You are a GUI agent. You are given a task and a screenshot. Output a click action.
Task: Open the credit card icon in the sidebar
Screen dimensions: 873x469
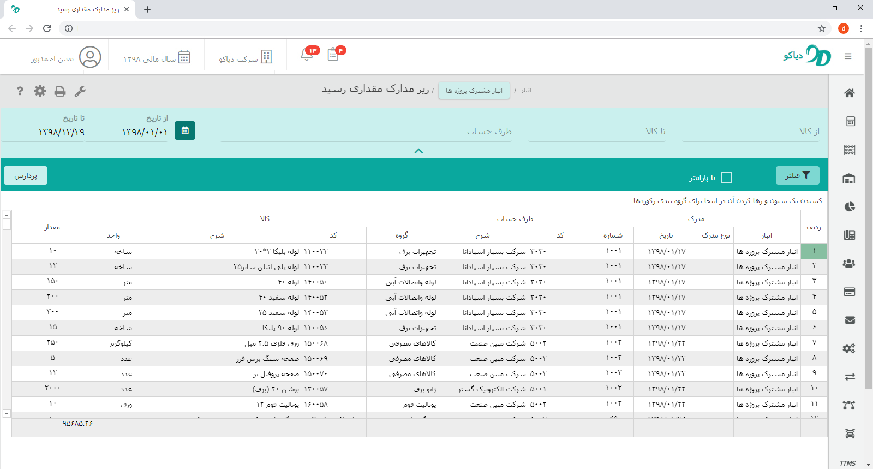[850, 292]
